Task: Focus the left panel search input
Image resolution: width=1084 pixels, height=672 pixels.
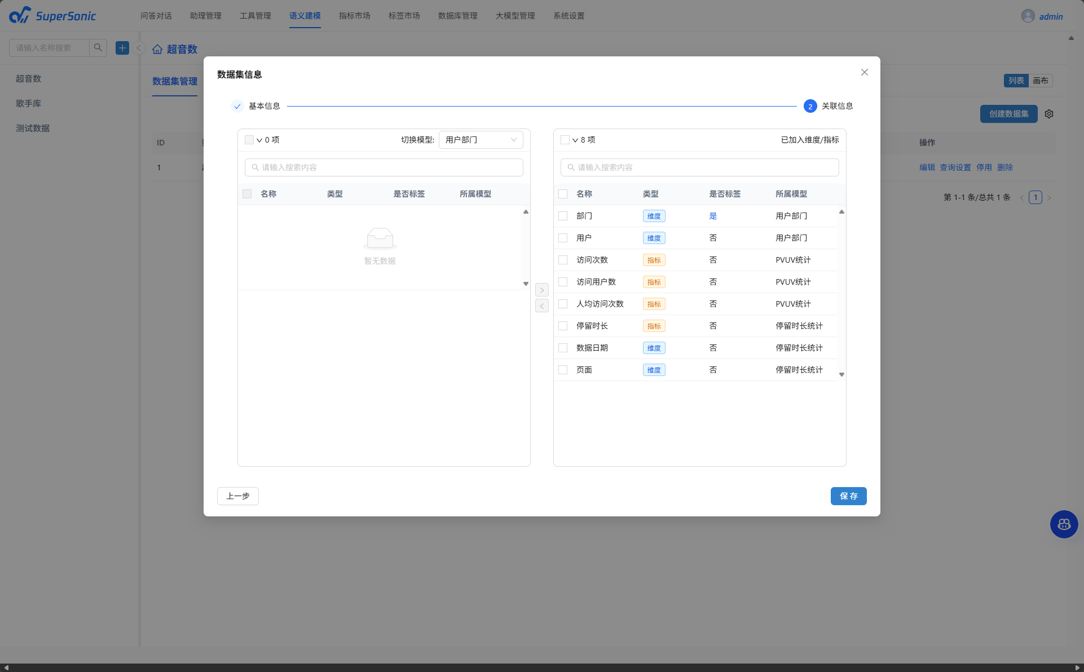Action: point(384,167)
